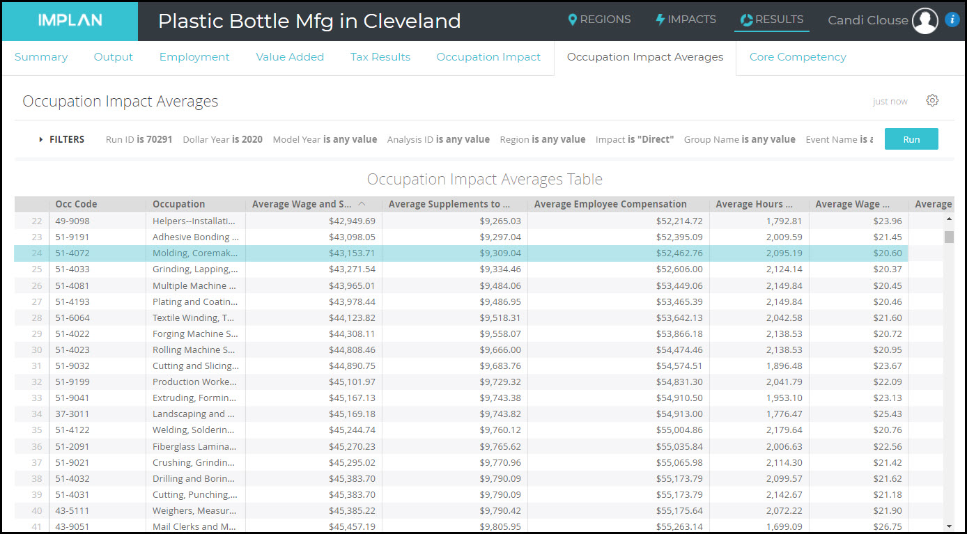This screenshot has width=967, height=534.
Task: Switch to the Value Added tab
Action: 290,57
